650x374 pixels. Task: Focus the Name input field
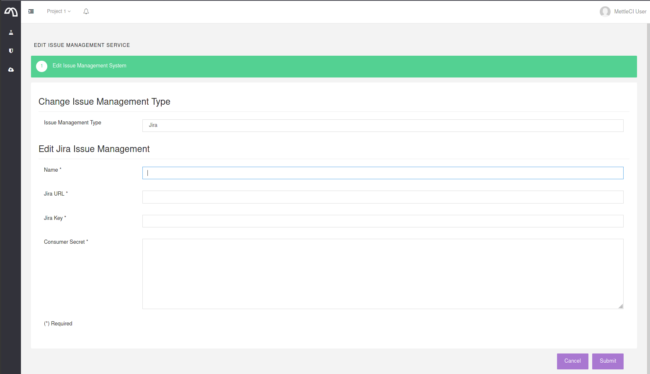[x=382, y=173]
